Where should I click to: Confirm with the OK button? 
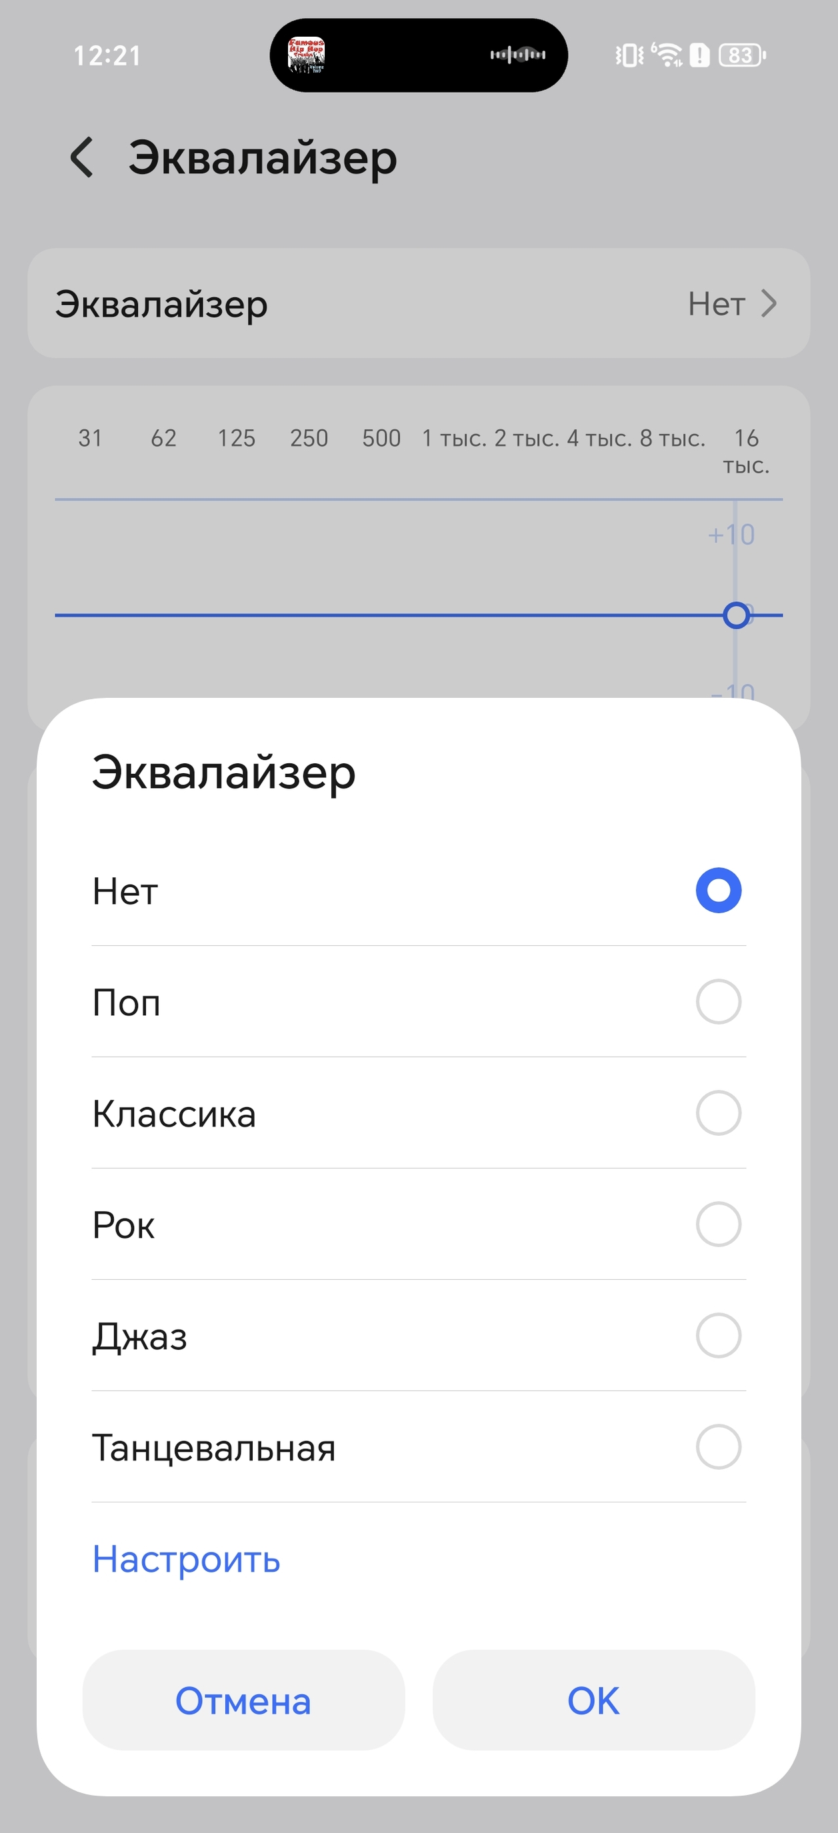tap(593, 1700)
